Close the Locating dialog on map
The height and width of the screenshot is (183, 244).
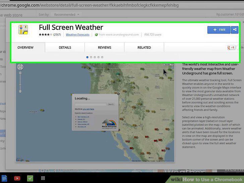pos(118,94)
